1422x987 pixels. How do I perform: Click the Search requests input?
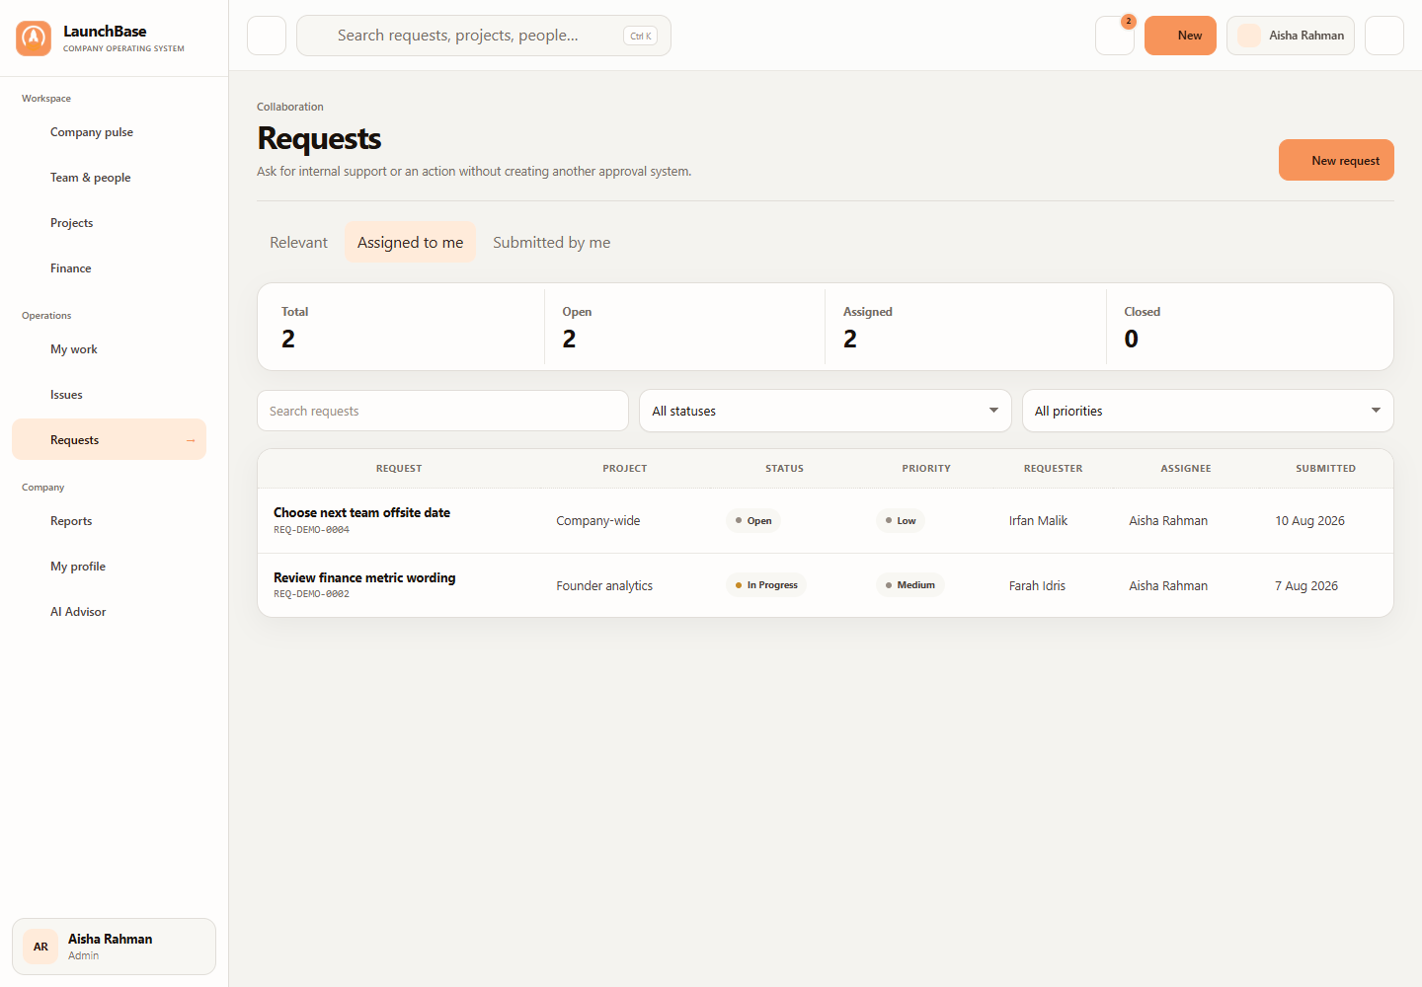pyautogui.click(x=442, y=411)
